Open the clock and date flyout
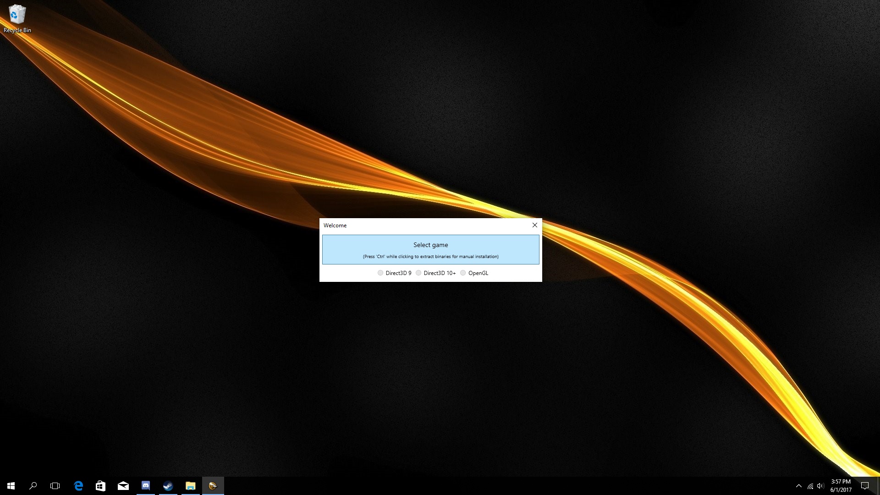880x495 pixels. [841, 486]
